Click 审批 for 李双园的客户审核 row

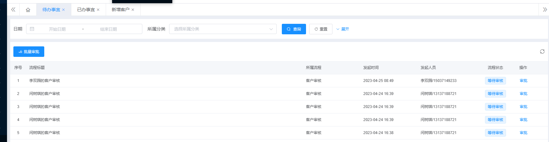tap(523, 81)
